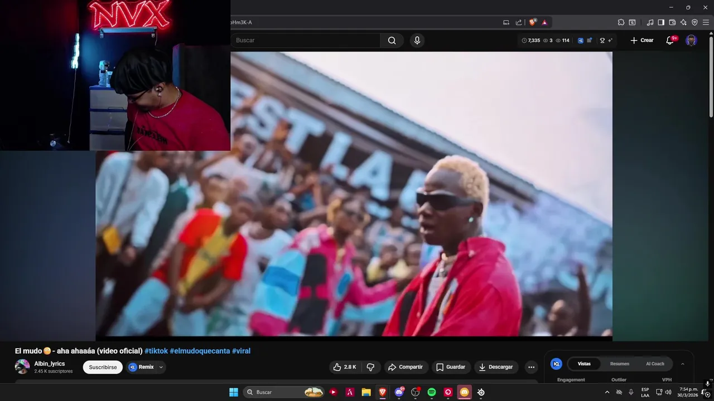Click the trophy icon in header stats bar
Screen dimensions: 714x401
(x=602, y=40)
